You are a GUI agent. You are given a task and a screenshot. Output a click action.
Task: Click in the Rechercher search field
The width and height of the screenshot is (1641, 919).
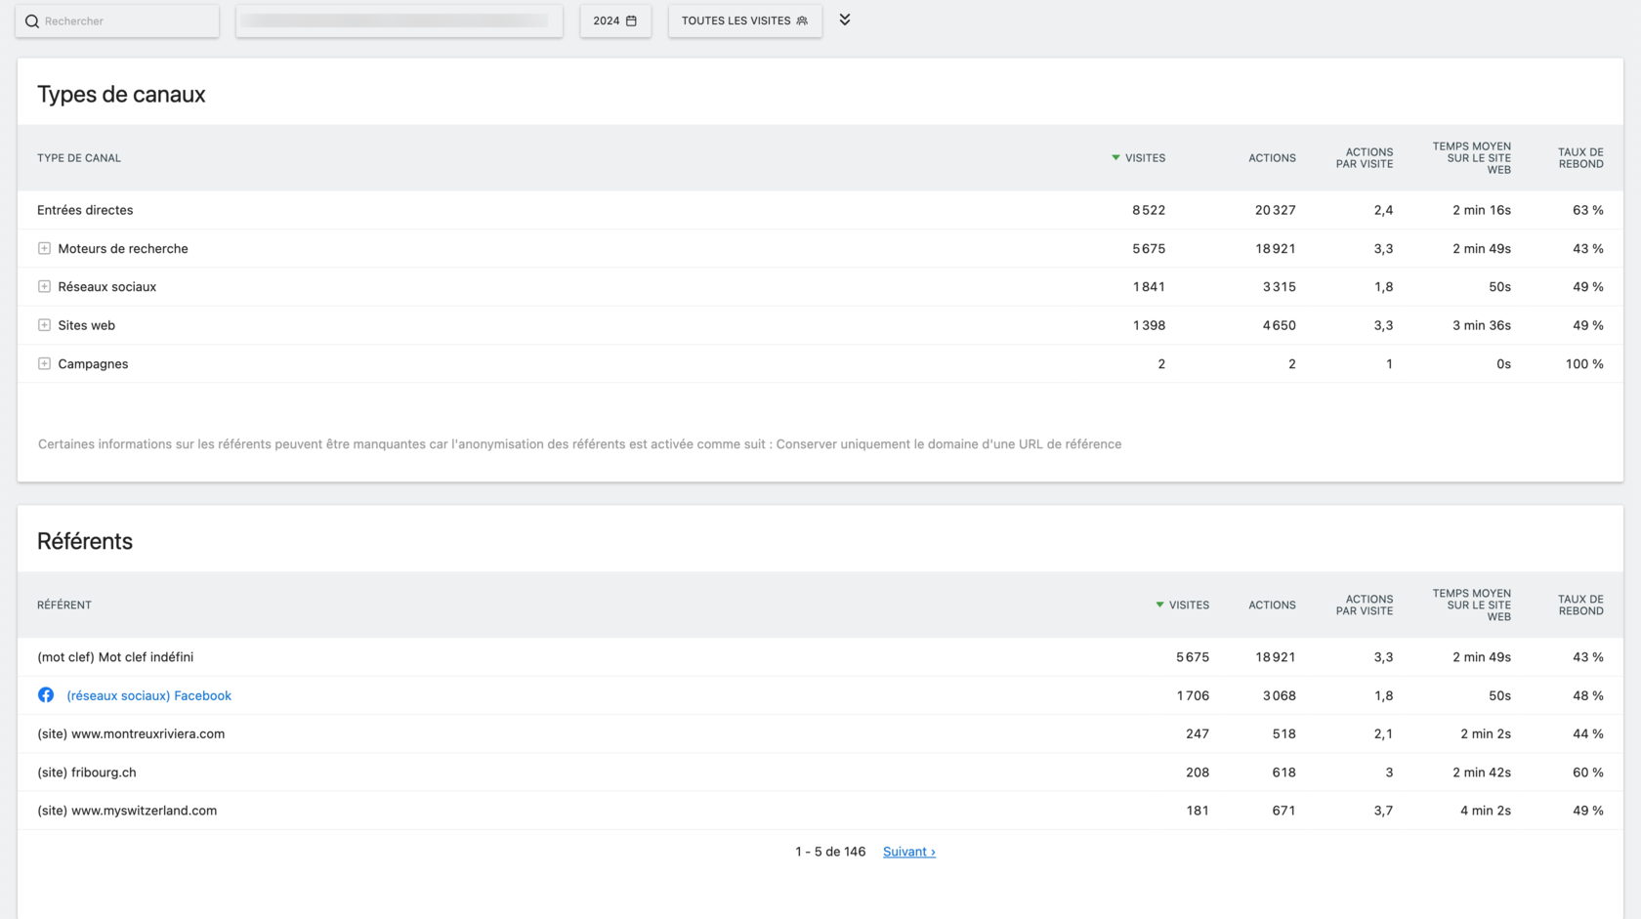[x=127, y=21]
